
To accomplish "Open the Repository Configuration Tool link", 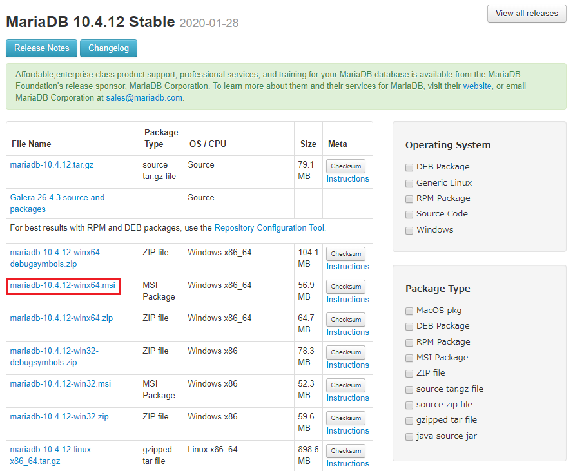I will coord(269,228).
